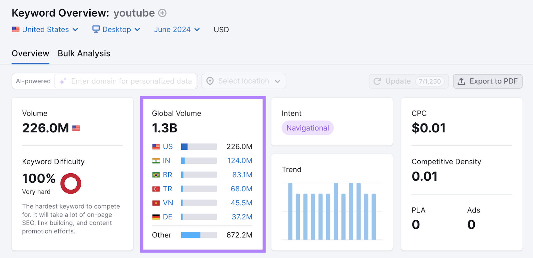533x258 pixels.
Task: Click the Vietnam flag in Global Volume list
Action: [156, 203]
